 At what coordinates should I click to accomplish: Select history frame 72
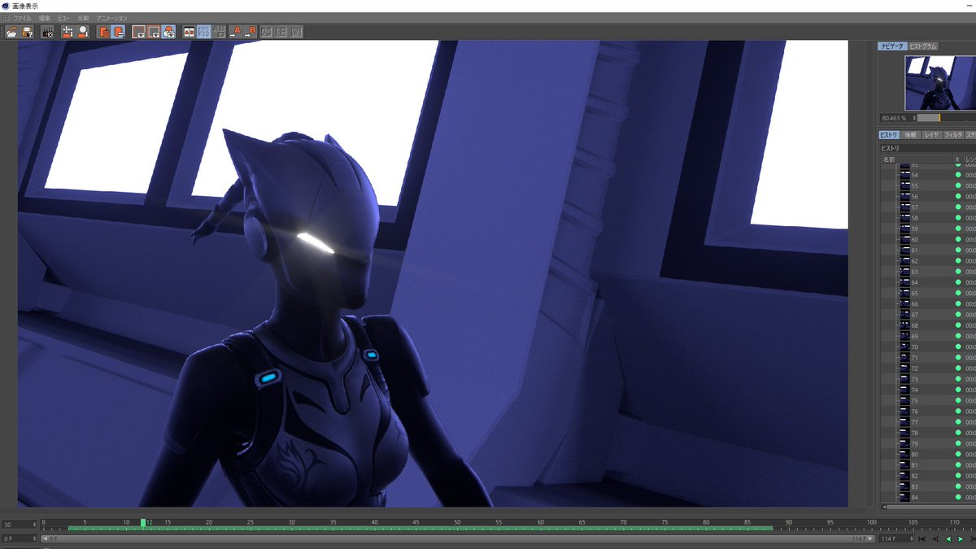(915, 368)
